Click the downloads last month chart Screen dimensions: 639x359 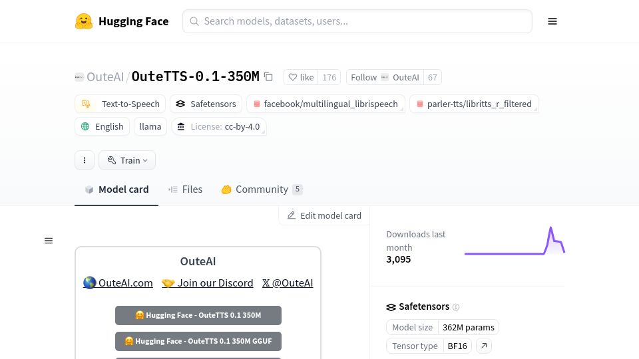515,241
